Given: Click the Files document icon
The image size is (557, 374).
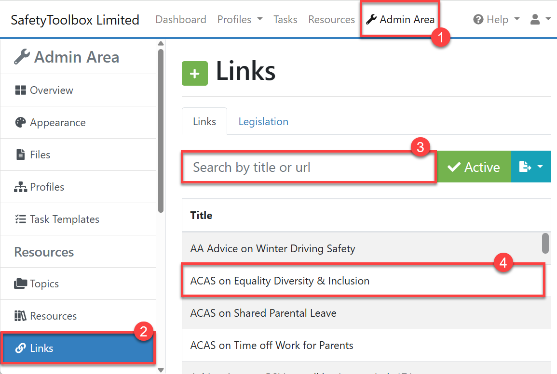Looking at the screenshot, I should pyautogui.click(x=20, y=155).
